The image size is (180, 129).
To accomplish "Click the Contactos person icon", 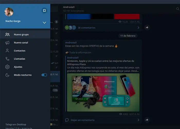I will tap(7, 51).
